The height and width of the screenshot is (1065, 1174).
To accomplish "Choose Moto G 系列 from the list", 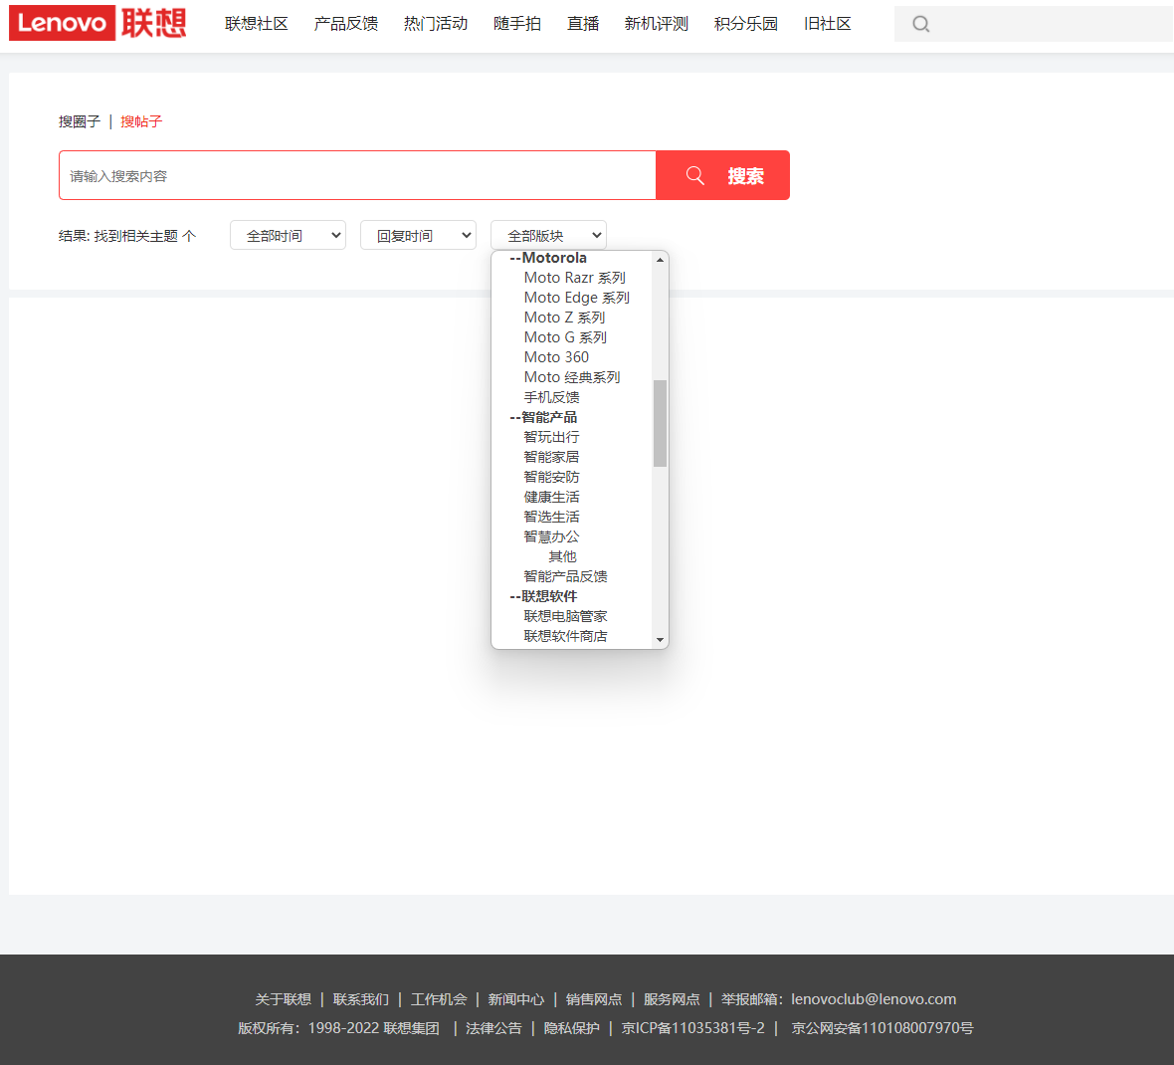I will (x=565, y=337).
